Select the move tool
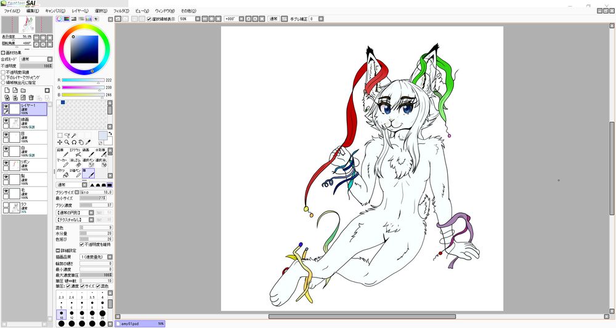The width and height of the screenshot is (616, 328). 60,142
